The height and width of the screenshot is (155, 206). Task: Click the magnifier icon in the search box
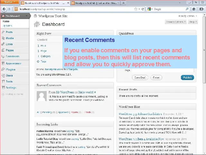(x=187, y=9)
